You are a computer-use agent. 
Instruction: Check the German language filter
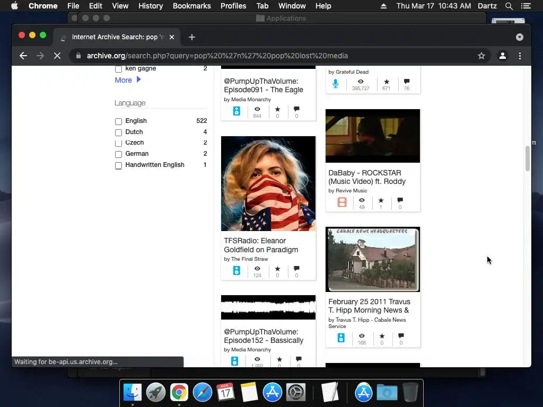coord(118,154)
